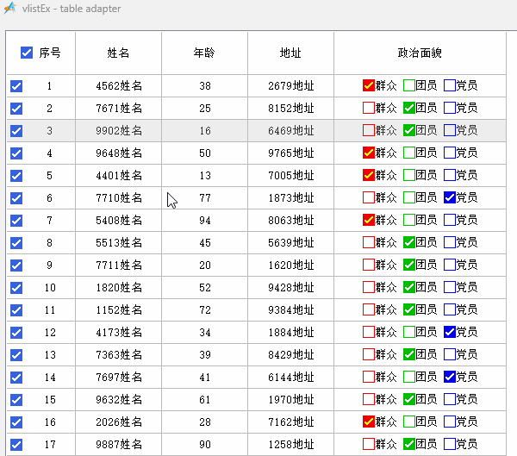Check 党员 in row 17
The width and height of the screenshot is (517, 456).
pyautogui.click(x=450, y=445)
